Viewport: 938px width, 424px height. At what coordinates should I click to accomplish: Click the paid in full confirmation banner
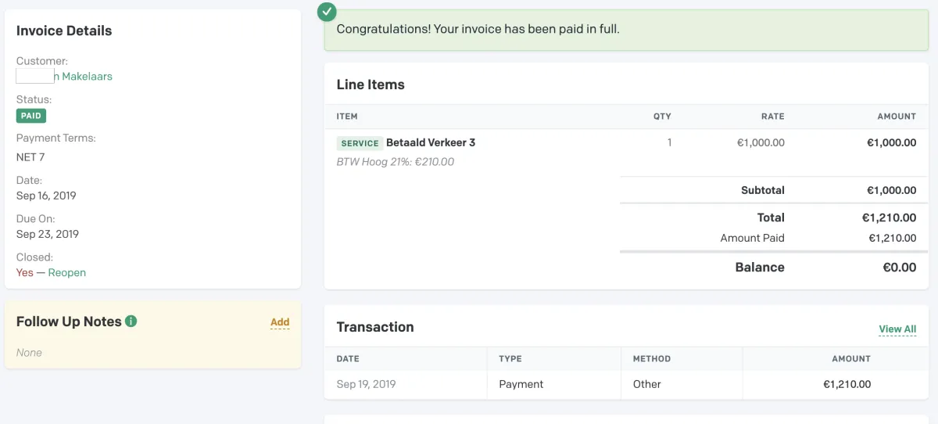tap(625, 30)
